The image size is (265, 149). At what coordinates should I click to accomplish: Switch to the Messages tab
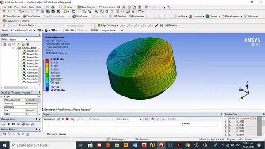click(52, 134)
